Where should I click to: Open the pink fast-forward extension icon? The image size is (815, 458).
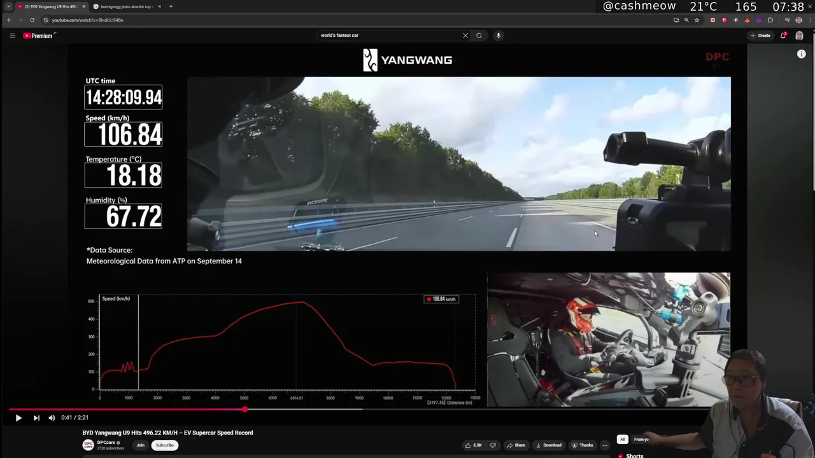(x=712, y=20)
